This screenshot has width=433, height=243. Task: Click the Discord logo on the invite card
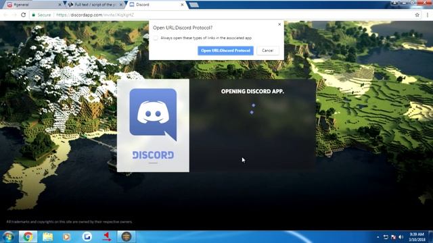pyautogui.click(x=153, y=114)
